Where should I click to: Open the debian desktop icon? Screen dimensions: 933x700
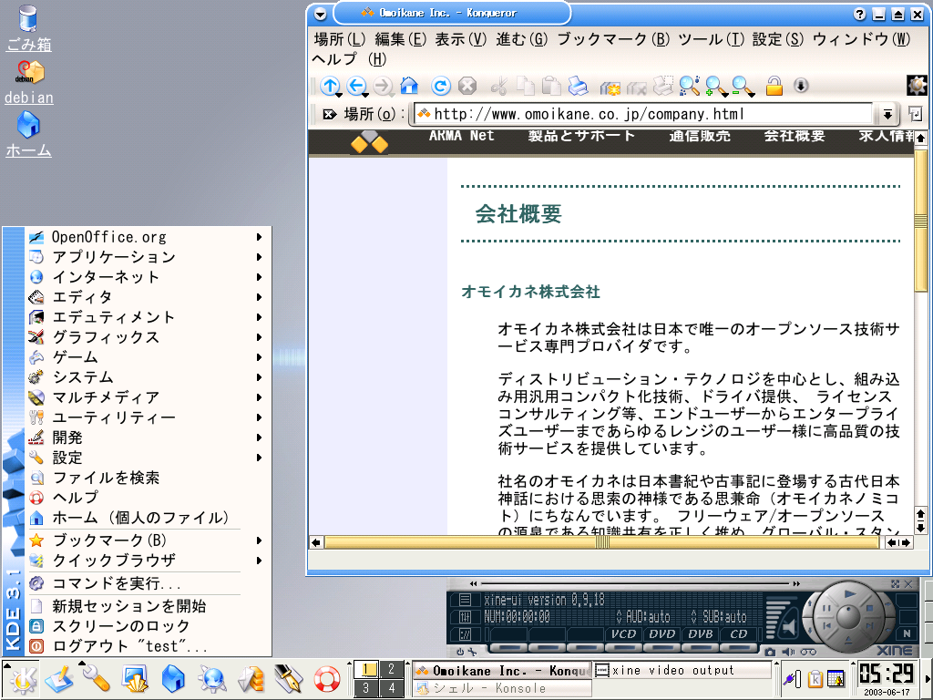28,82
